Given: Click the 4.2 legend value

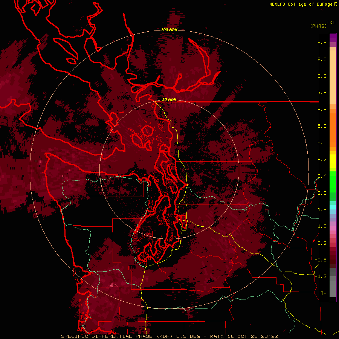Looking at the screenshot, I should pos(322,160).
